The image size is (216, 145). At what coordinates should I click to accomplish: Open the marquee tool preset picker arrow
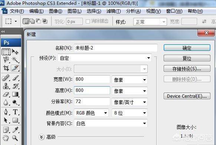[x=16, y=22]
